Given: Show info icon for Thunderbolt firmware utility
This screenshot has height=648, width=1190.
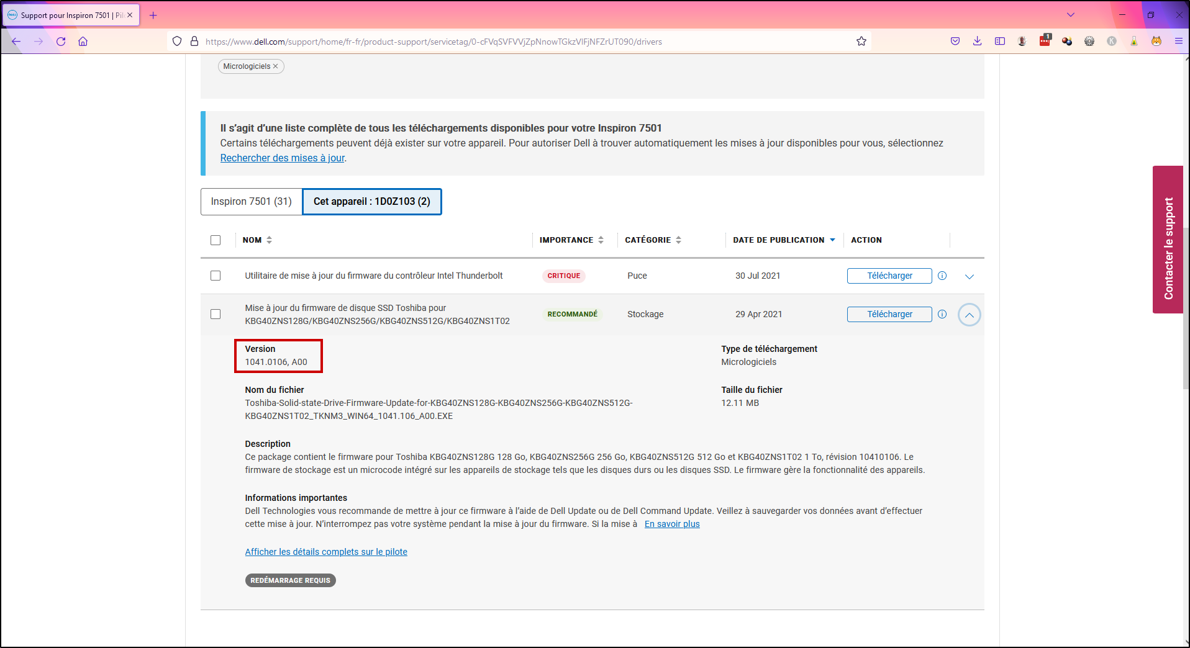Looking at the screenshot, I should [942, 276].
